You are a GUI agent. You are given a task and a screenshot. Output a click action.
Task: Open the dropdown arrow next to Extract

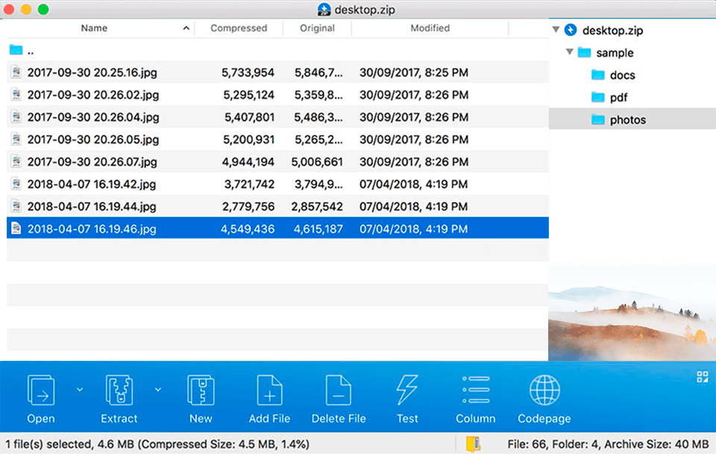click(x=157, y=388)
